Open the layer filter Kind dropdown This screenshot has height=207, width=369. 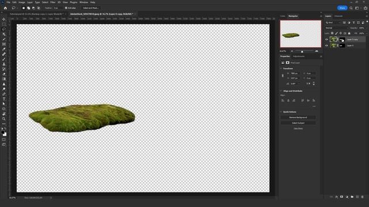coord(333,22)
